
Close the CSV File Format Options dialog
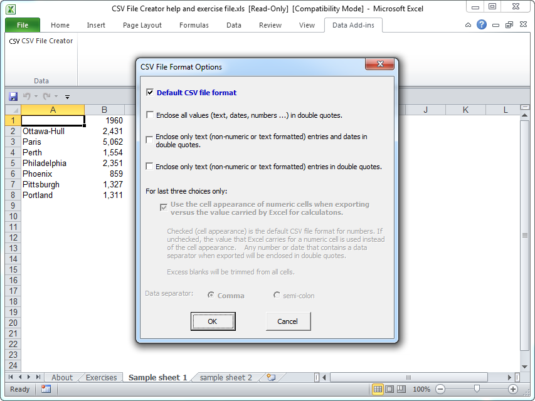coord(379,64)
